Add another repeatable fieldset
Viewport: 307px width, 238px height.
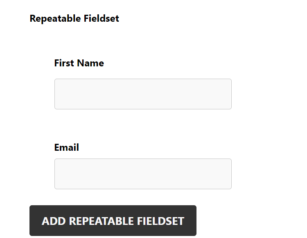coord(113,221)
